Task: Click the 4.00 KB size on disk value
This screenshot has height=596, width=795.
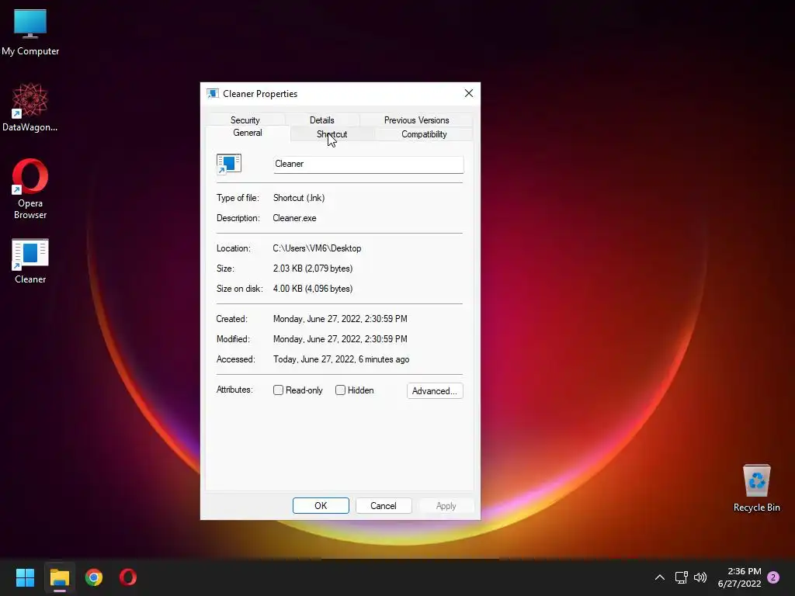Action: (x=313, y=289)
